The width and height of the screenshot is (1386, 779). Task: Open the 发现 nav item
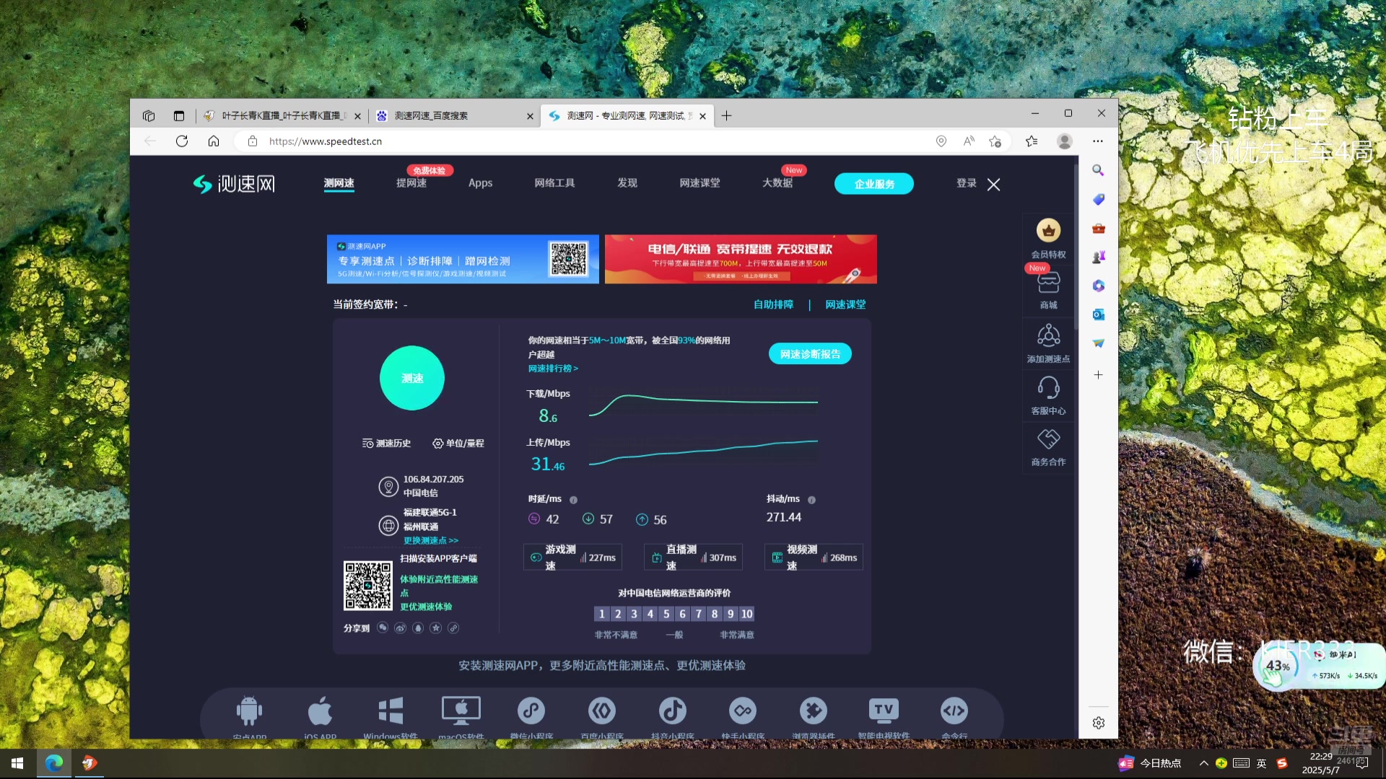click(x=627, y=183)
